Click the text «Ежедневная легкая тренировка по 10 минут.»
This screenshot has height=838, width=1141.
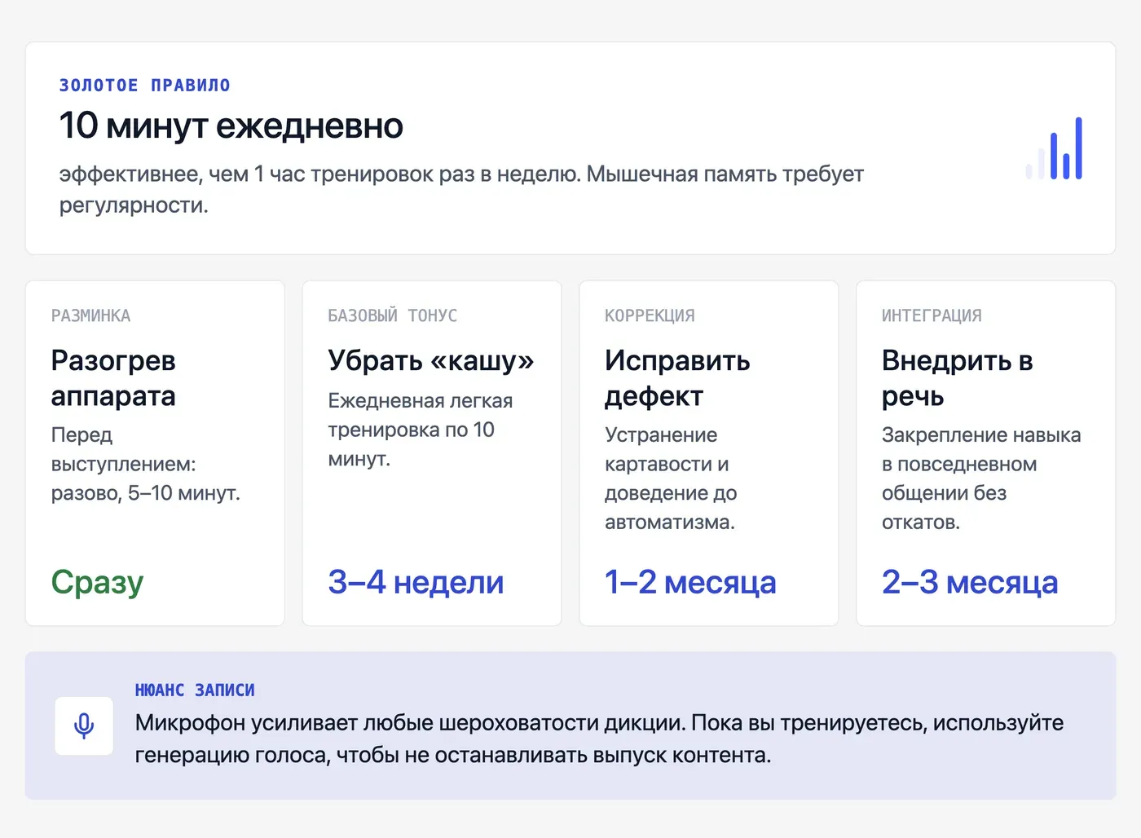pyautogui.click(x=421, y=430)
